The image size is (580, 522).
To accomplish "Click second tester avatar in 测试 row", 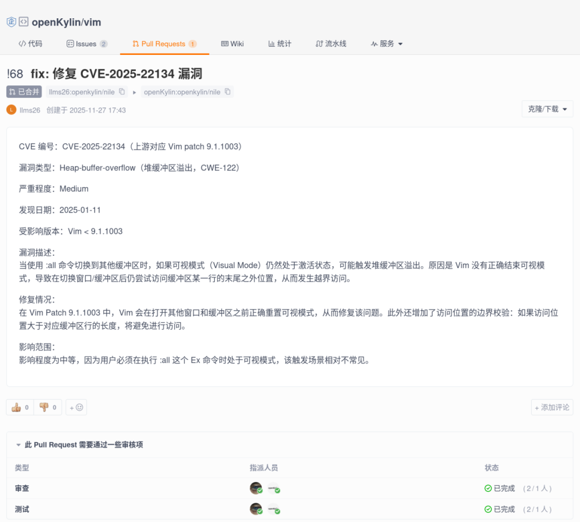I will click(x=274, y=509).
